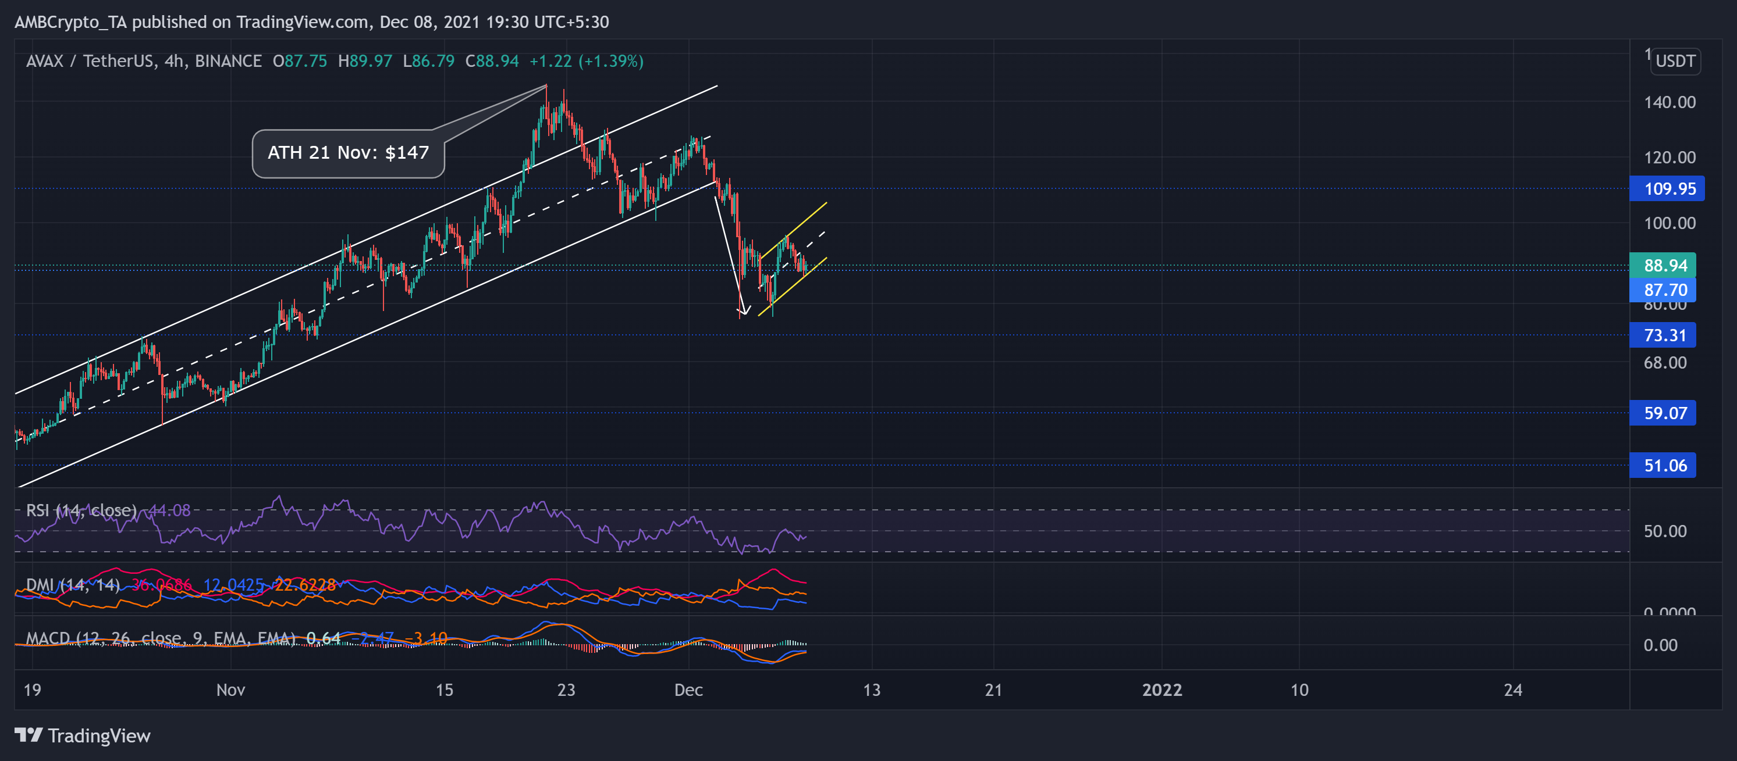This screenshot has height=761, width=1737.
Task: Click the 50.00 RSI axis value
Action: pos(1664,531)
